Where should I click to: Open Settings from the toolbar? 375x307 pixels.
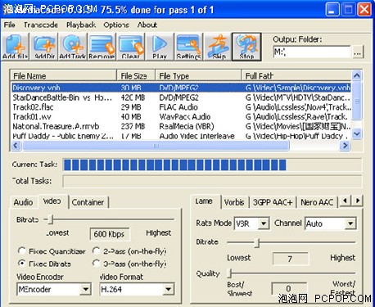(x=188, y=47)
